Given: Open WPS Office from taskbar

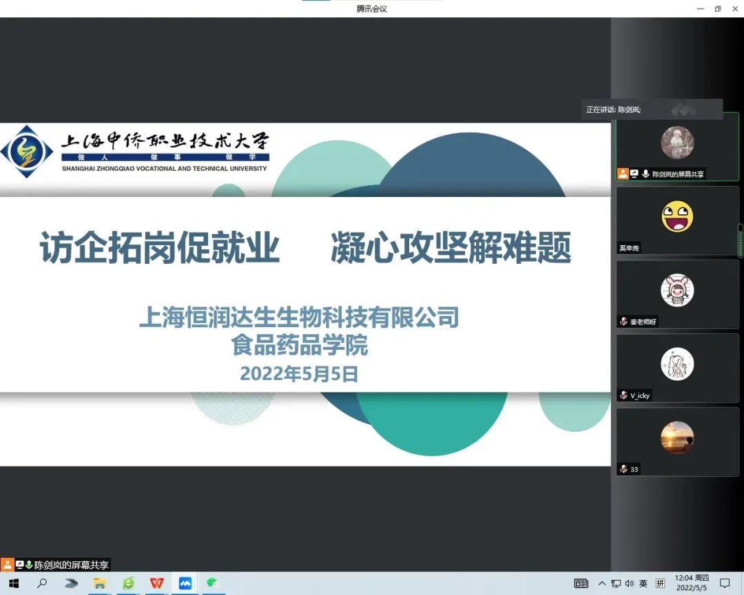Looking at the screenshot, I should point(156,583).
